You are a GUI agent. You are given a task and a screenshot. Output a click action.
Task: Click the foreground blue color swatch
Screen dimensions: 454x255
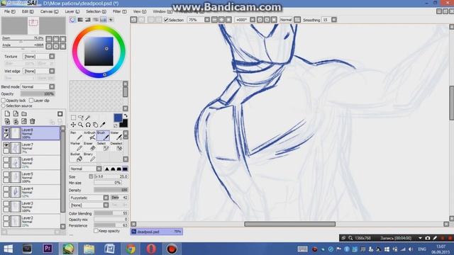pyautogui.click(x=118, y=118)
